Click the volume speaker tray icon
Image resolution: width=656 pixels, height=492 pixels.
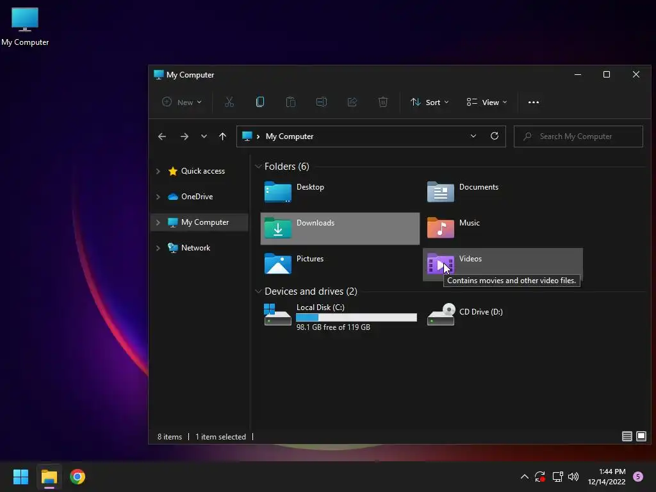(x=573, y=477)
